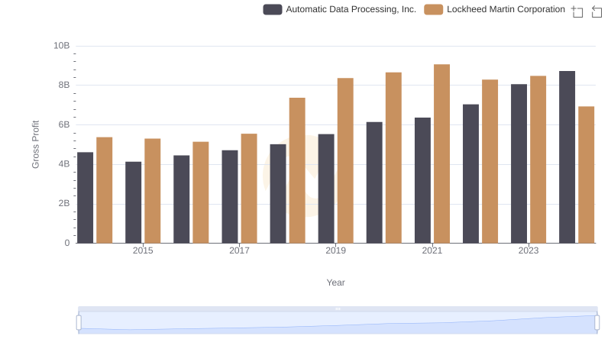
Task: Click the 2021 x-axis label
Action: 432,250
